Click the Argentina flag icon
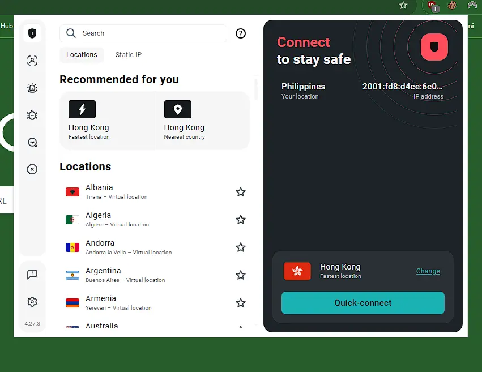The width and height of the screenshot is (482, 372). [x=72, y=275]
